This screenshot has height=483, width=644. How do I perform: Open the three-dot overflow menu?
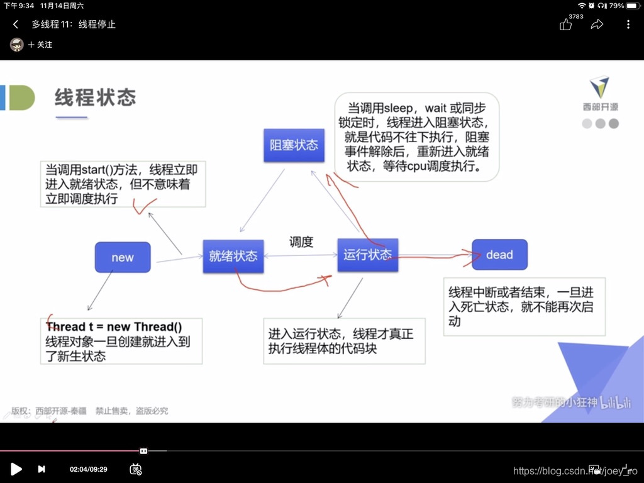point(627,24)
